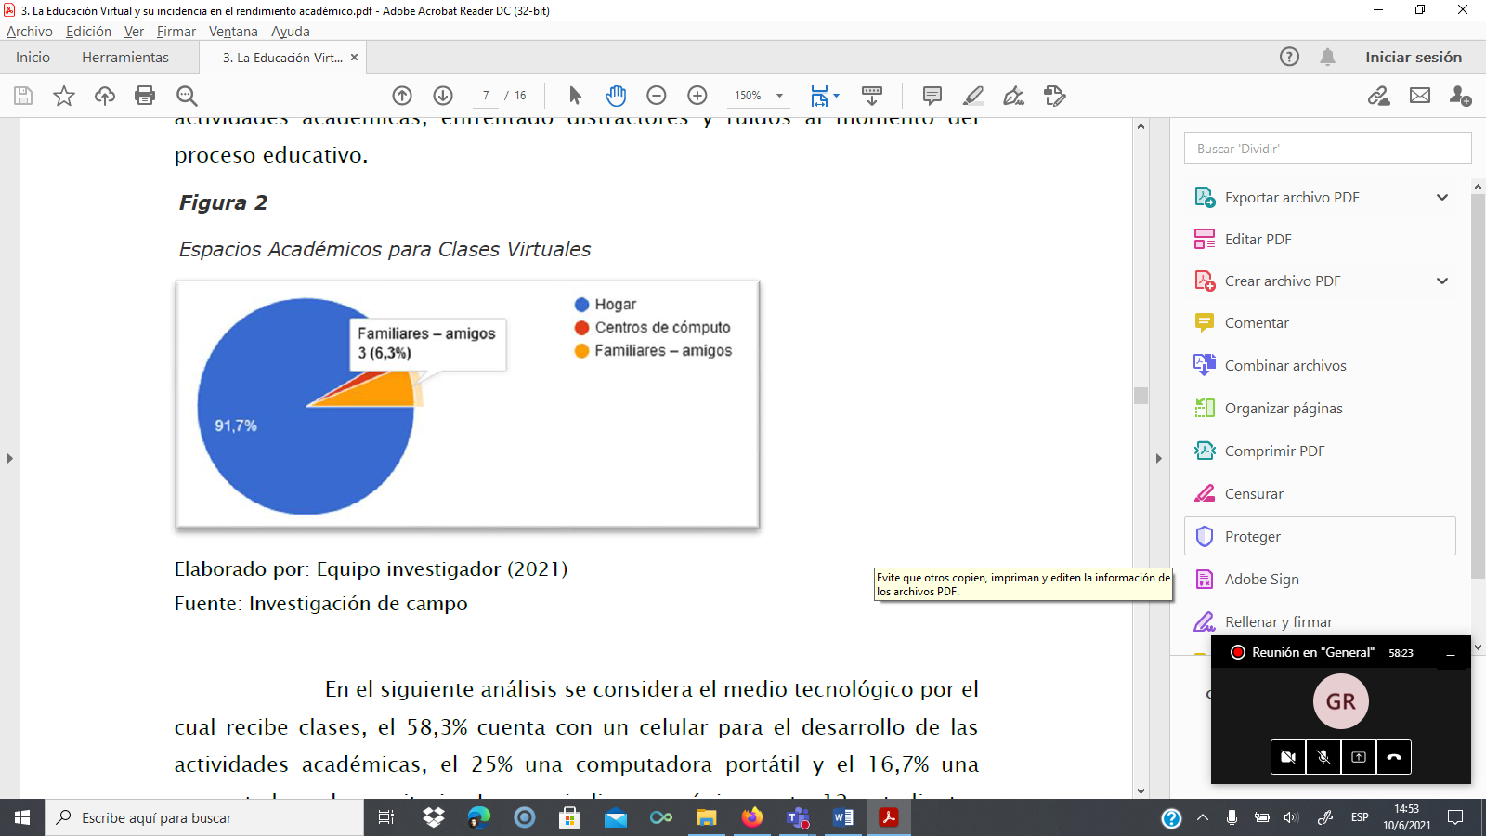Expand the left navigation pane arrow

point(9,458)
